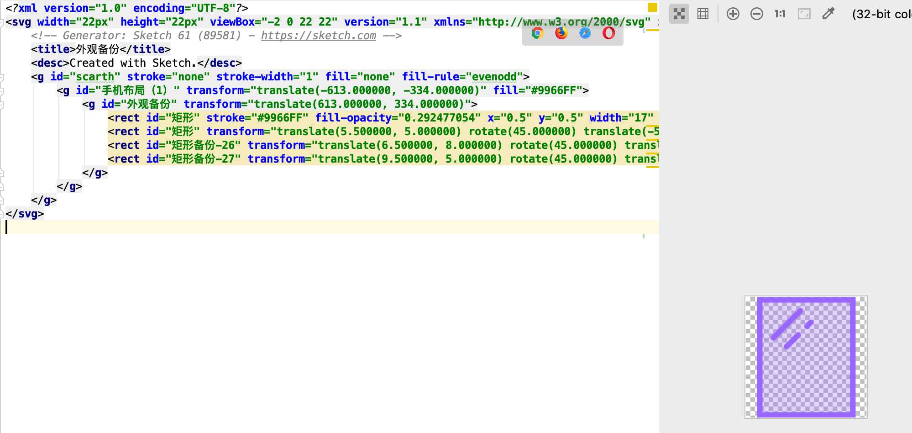The image size is (912, 433).
Task: Collapse the g id="scarth" tag fold
Action: 2,78
